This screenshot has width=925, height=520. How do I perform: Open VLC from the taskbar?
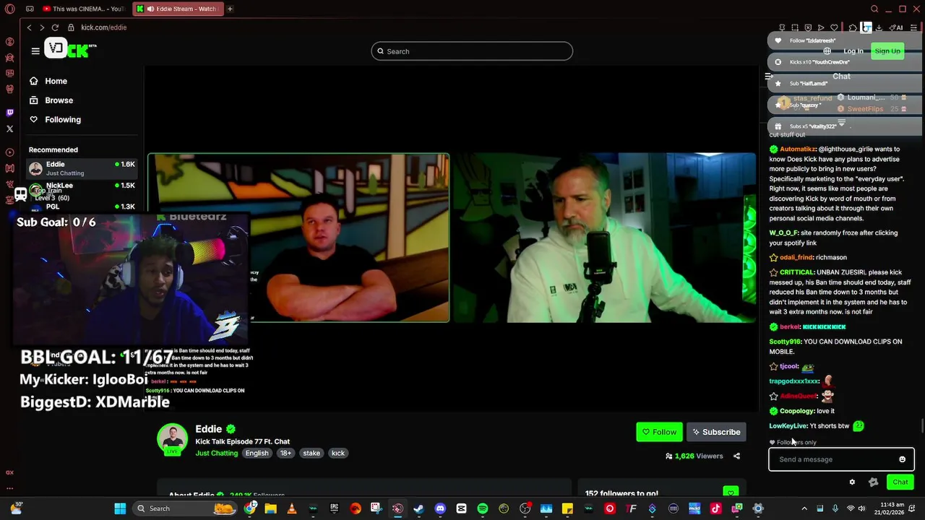click(291, 508)
